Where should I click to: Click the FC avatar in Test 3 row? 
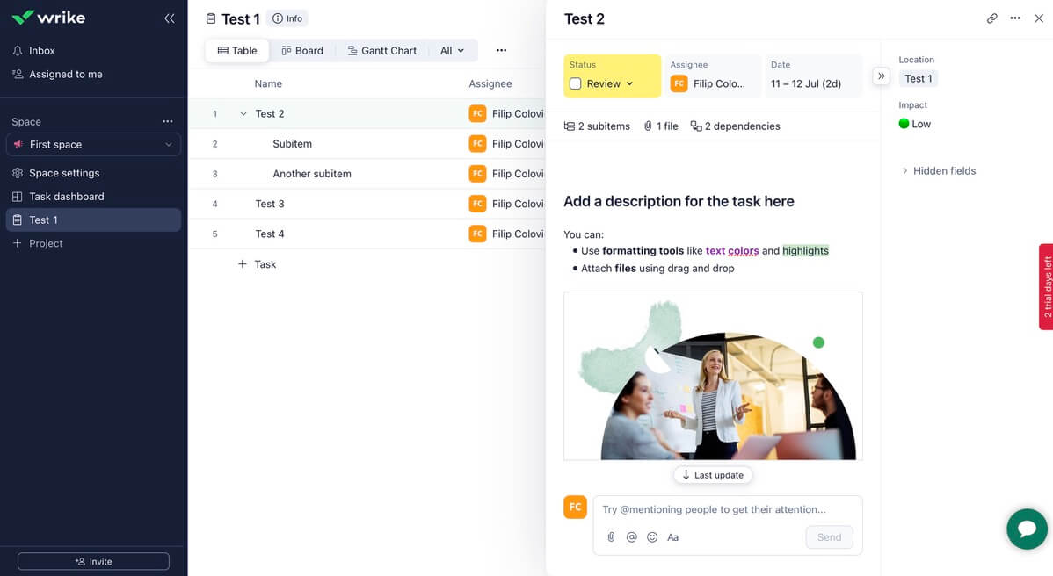(x=477, y=204)
